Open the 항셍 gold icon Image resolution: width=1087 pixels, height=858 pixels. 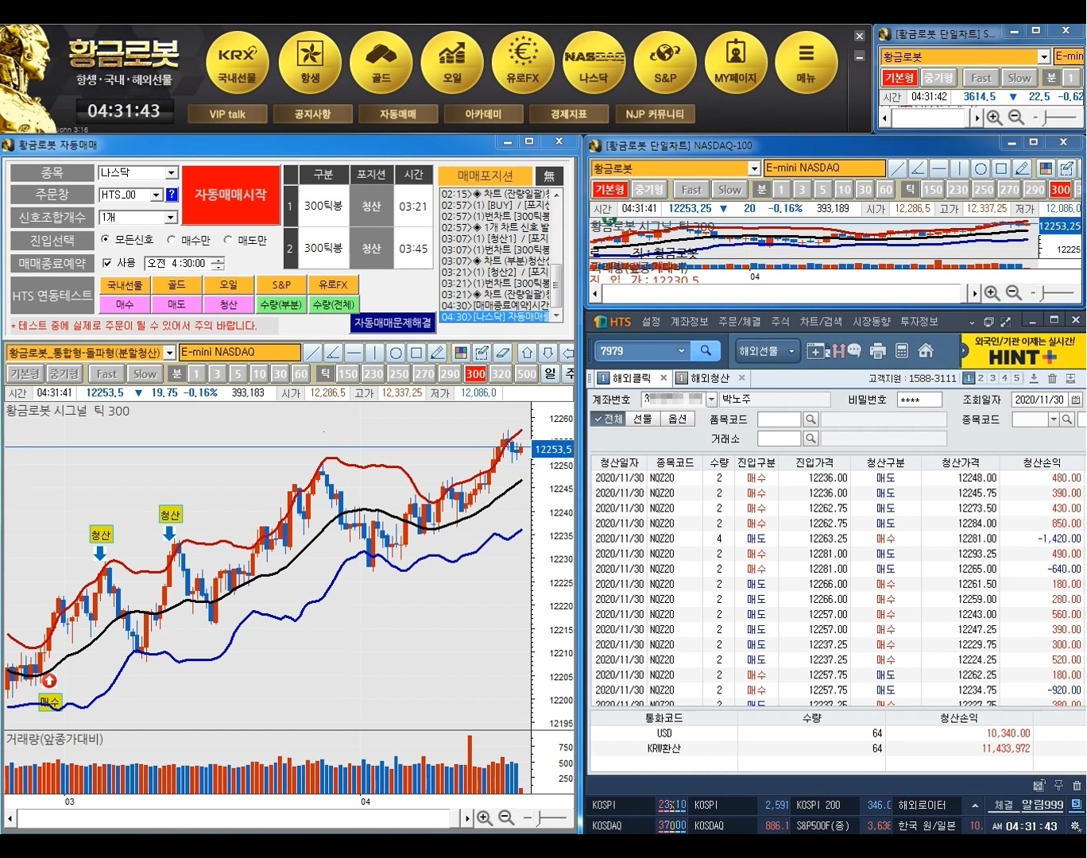click(310, 64)
